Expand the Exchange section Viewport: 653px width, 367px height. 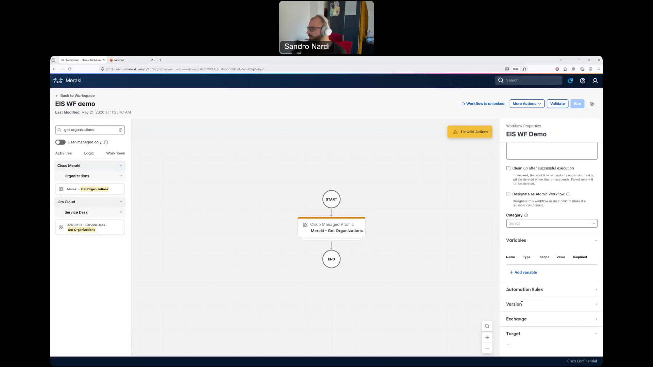[552, 319]
